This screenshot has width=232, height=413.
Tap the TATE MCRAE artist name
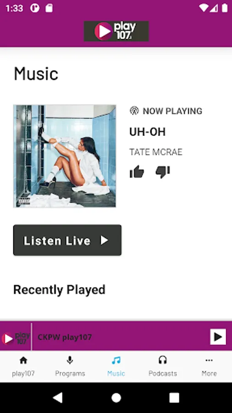tap(156, 152)
